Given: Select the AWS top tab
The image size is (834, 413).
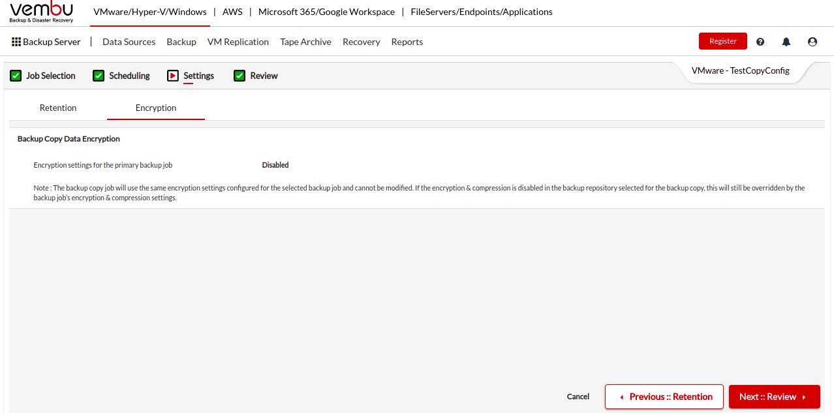Looking at the screenshot, I should tap(232, 12).
